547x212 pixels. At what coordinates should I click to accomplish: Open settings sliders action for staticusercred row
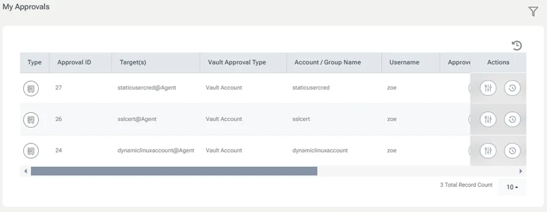tap(488, 88)
